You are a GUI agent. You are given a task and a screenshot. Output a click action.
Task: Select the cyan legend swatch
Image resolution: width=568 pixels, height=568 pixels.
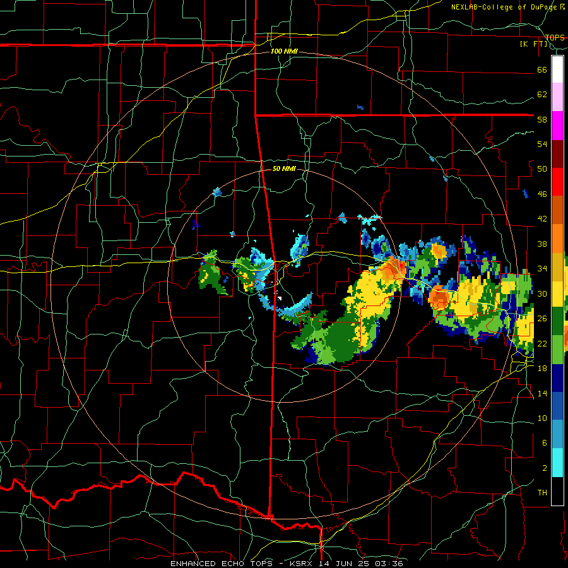557,463
